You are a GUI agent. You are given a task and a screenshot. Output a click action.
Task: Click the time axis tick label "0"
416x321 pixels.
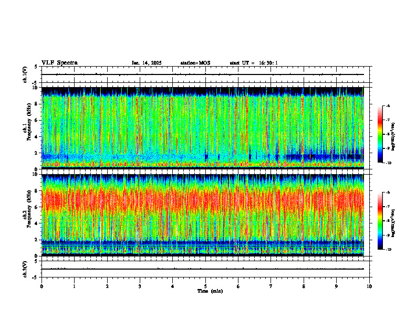(41, 286)
